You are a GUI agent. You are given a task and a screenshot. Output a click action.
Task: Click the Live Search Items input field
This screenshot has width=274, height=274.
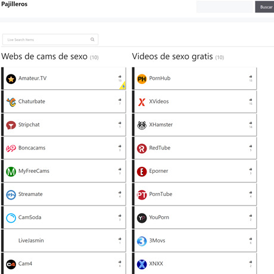point(50,39)
